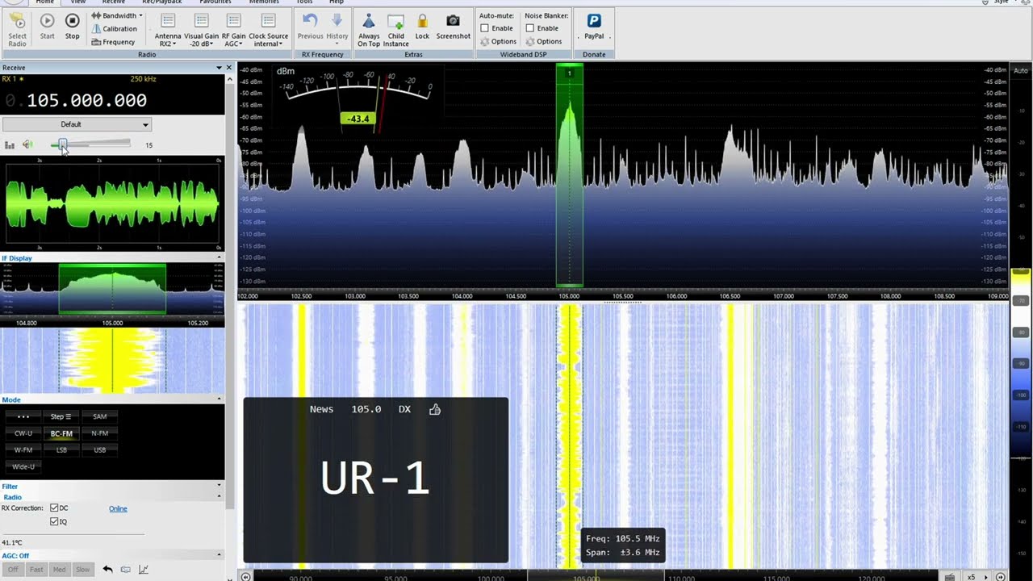The height and width of the screenshot is (581, 1033).
Task: Toggle the DC RX Correction checkbox
Action: [x=54, y=508]
